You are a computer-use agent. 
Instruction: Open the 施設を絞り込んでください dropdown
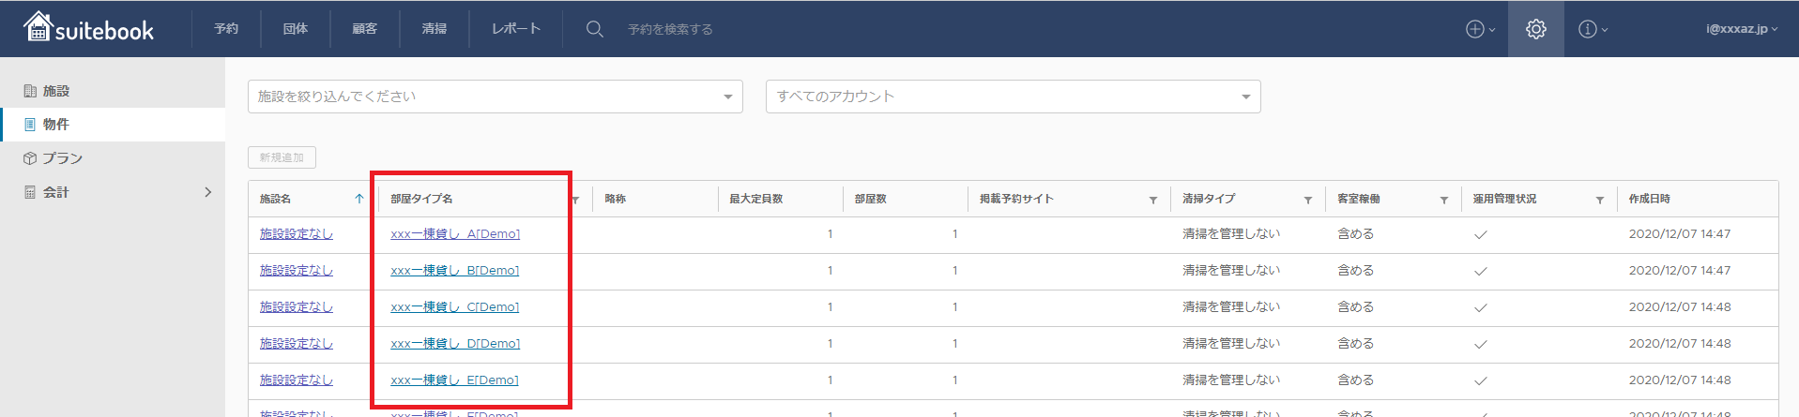[x=495, y=97]
